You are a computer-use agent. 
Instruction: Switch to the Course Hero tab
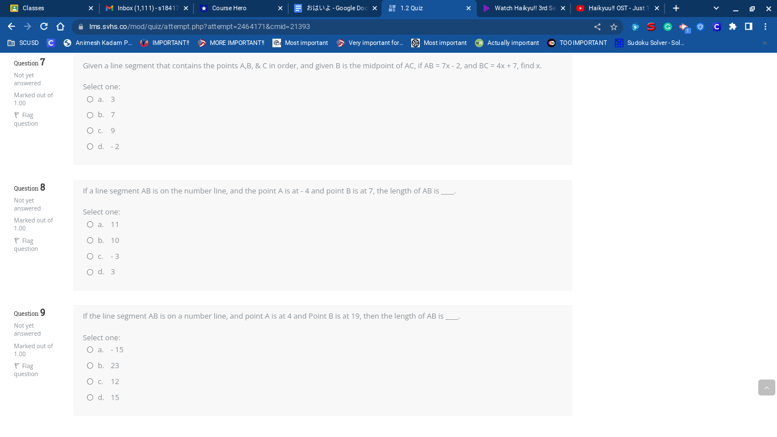[241, 9]
